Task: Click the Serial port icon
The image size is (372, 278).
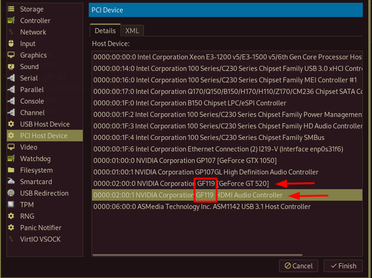Action: tap(11, 78)
